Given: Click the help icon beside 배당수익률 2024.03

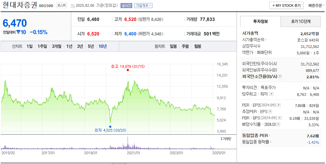Looking at the screenshot, I should 278,125.
